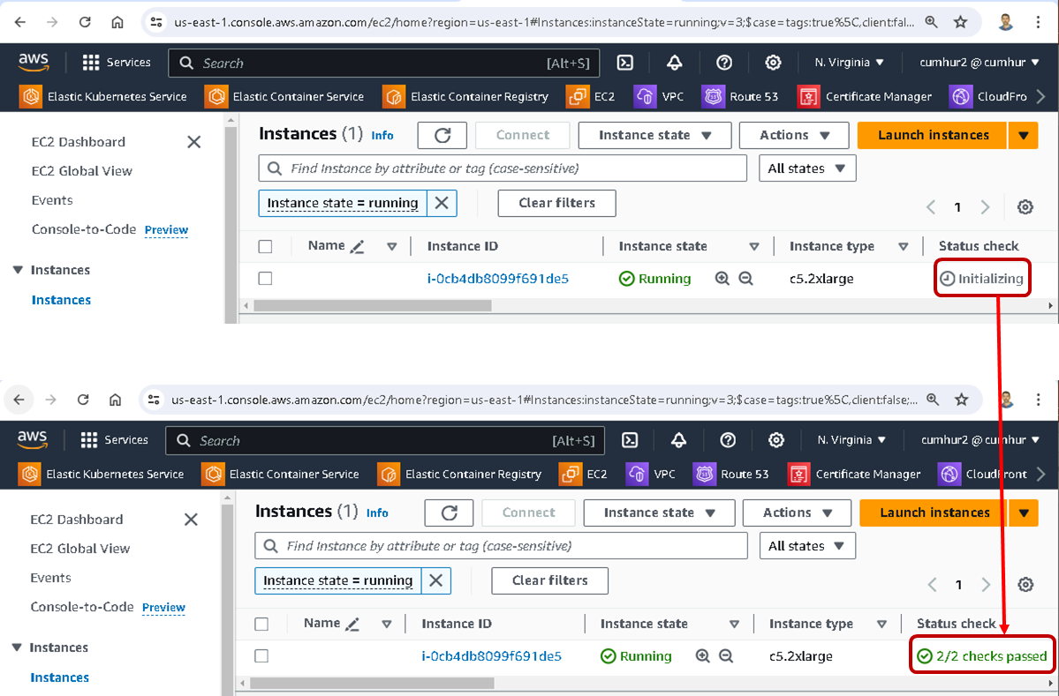Go to EC2 Dashboard in top console sidebar
Screen dimensions: 1059x696
point(78,142)
